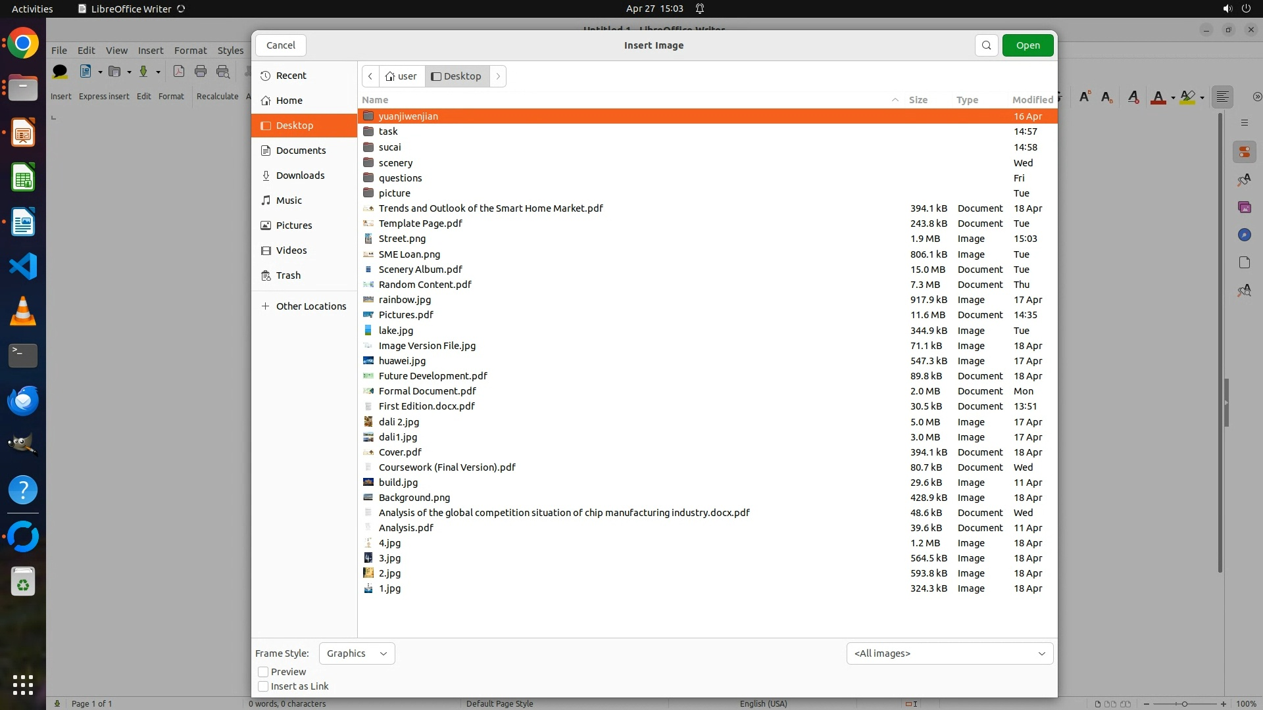Check the Insert as Link option
Image resolution: width=1263 pixels, height=710 pixels.
coord(263,686)
